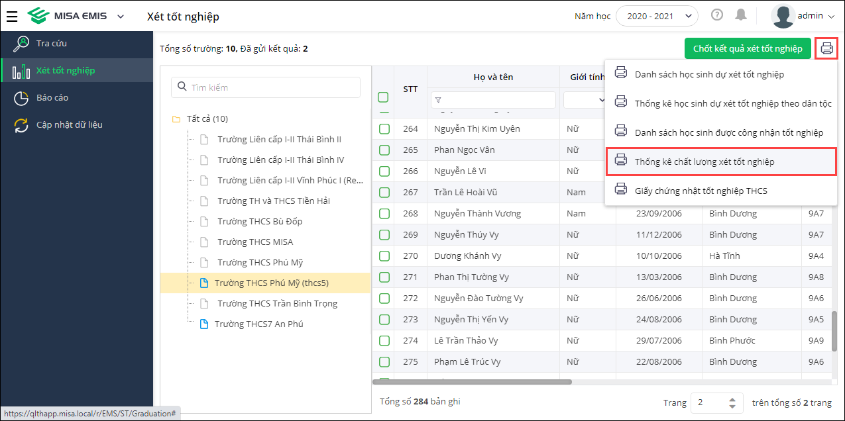Viewport: 845px width, 421px height.
Task: Open the notifications bell icon
Action: (741, 15)
